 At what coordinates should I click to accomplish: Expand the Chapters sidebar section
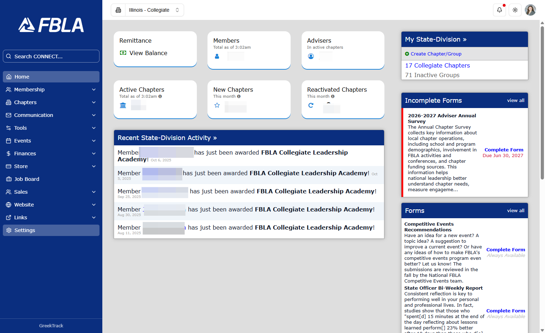click(51, 102)
